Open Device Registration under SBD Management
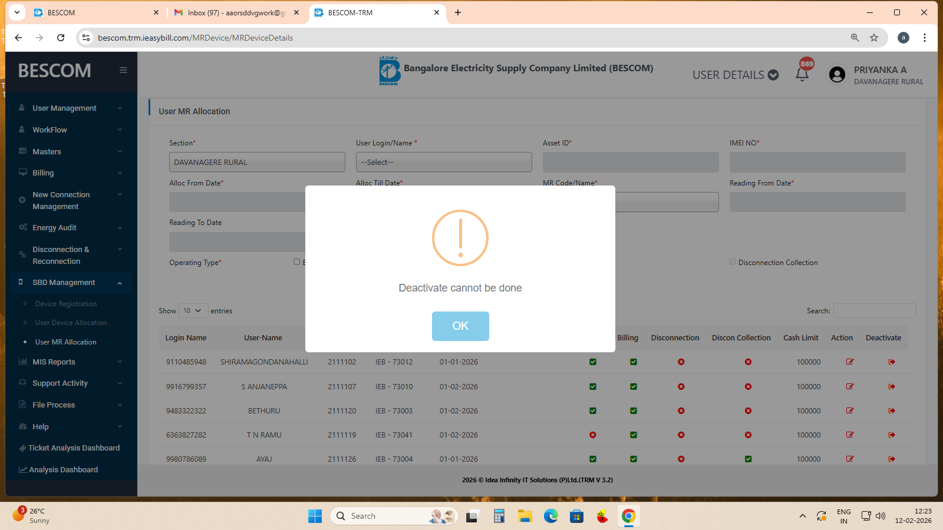 tap(66, 304)
